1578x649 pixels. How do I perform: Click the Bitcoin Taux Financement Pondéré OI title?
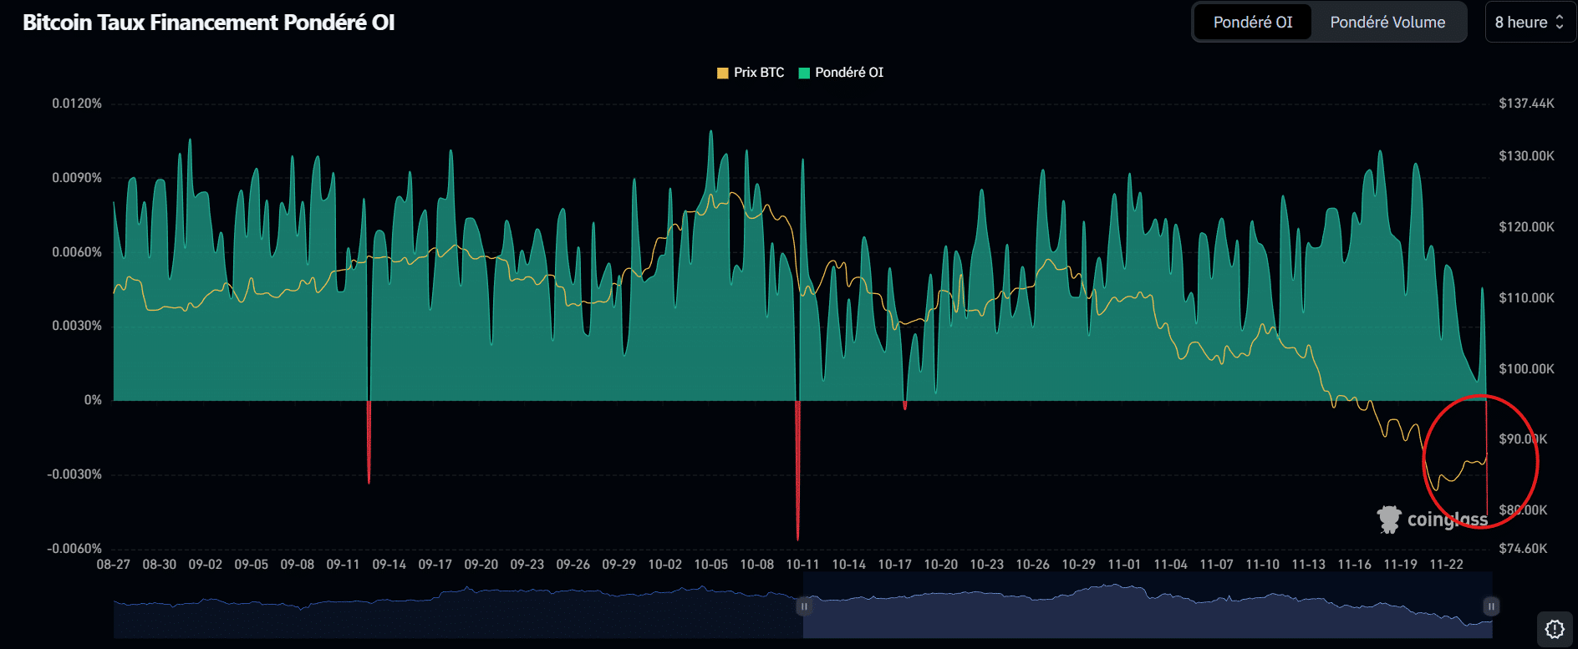click(209, 23)
